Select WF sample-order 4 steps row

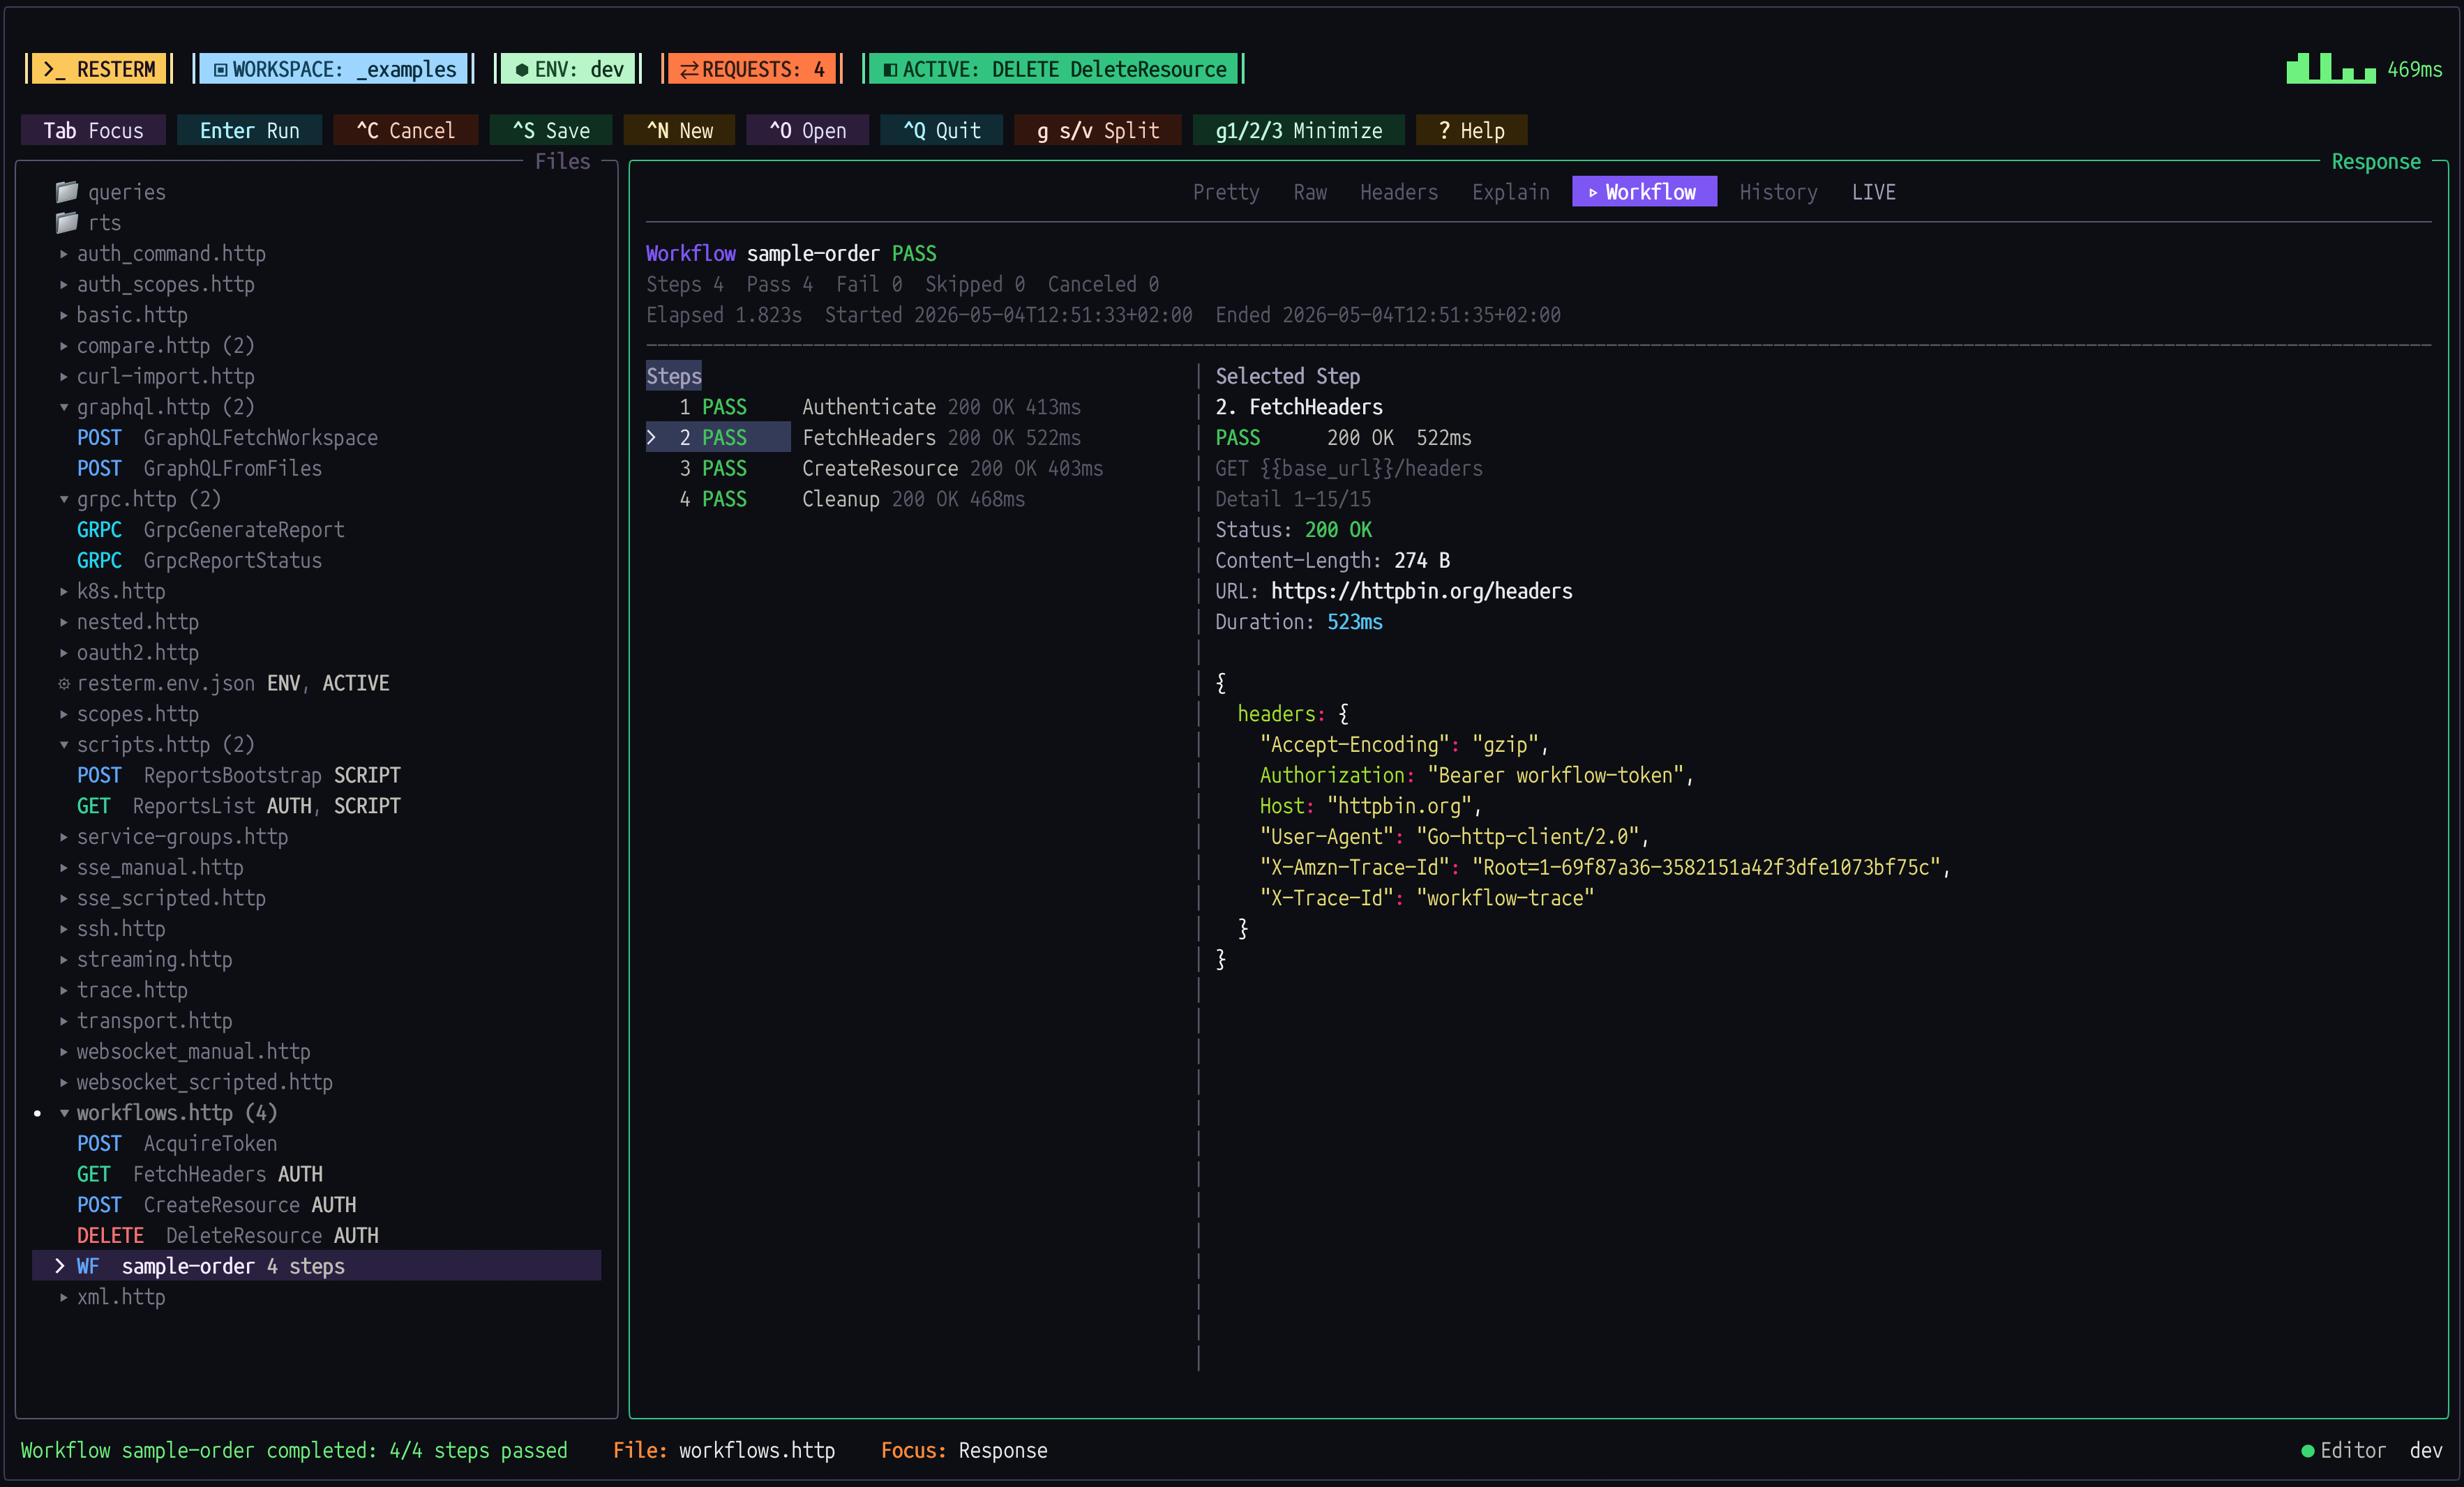316,1266
